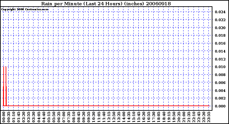Click the 07:35 time label
229x124 pixels.
(x=69, y=117)
